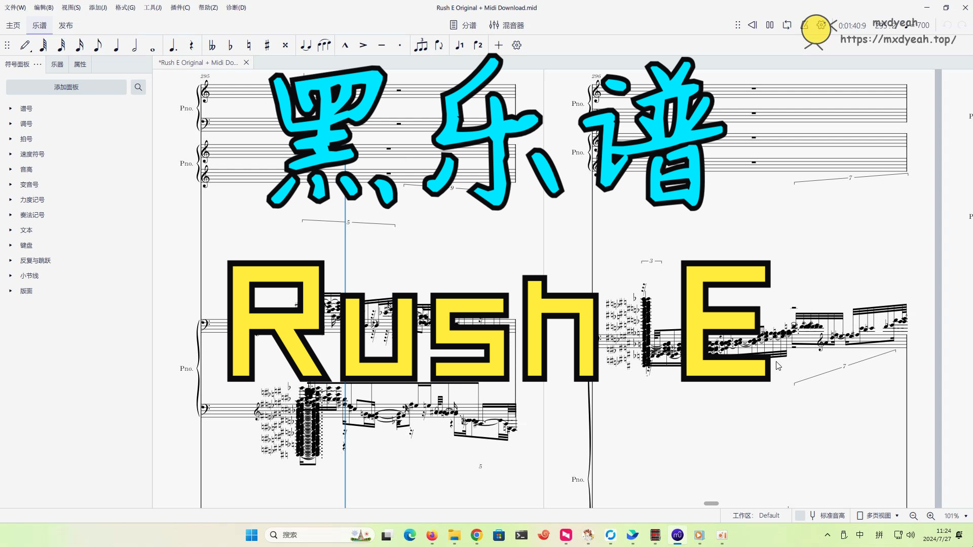Choose the half note duration
The height and width of the screenshot is (547, 973).
[x=134, y=46]
